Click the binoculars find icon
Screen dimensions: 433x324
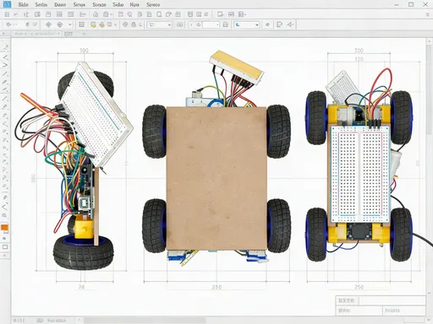(179, 24)
